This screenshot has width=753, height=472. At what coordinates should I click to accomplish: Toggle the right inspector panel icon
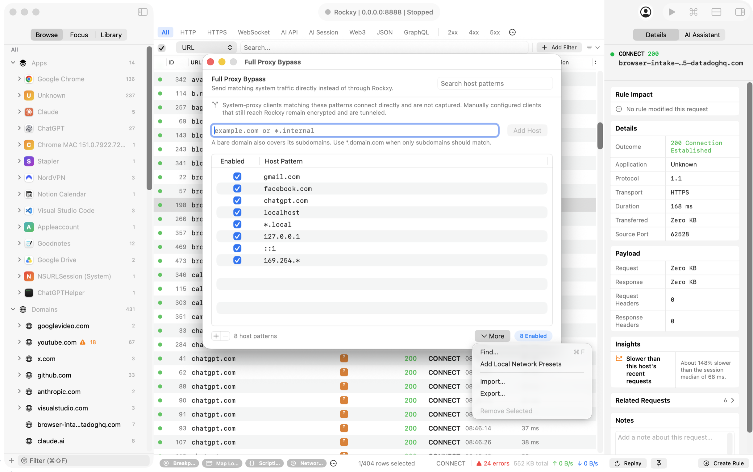coord(740,12)
